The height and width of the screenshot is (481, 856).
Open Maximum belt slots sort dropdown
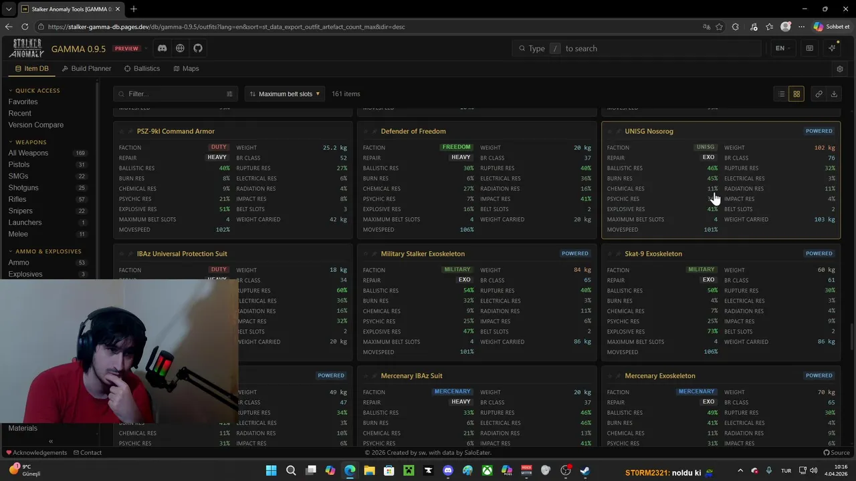tap(285, 94)
